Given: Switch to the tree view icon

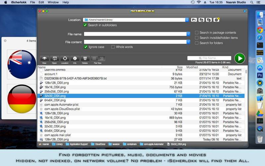Looking at the screenshot, I should 102,58.
